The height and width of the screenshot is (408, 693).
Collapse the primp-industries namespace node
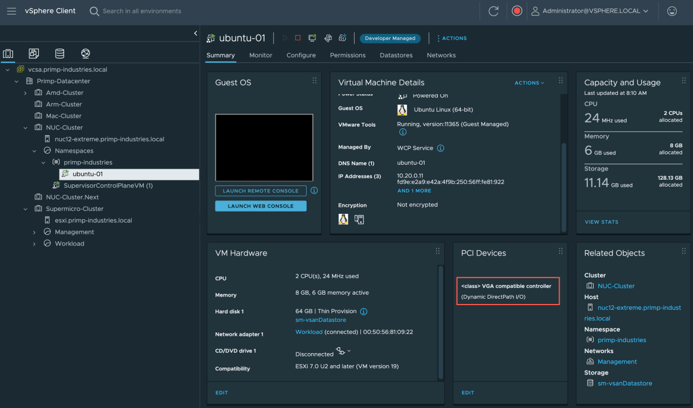43,162
